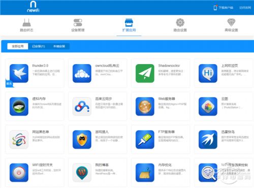Go to the 路由状态 section label
Image resolution: width=254 pixels, height=188 pixels.
pyautogui.click(x=26, y=30)
